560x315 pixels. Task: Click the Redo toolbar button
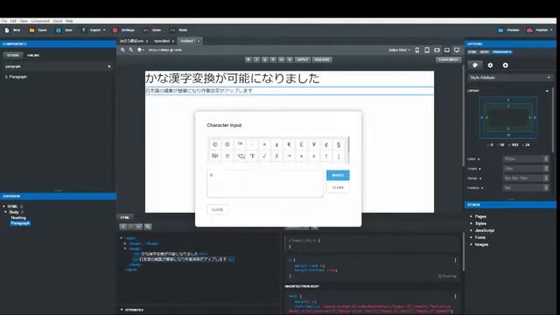tap(178, 31)
